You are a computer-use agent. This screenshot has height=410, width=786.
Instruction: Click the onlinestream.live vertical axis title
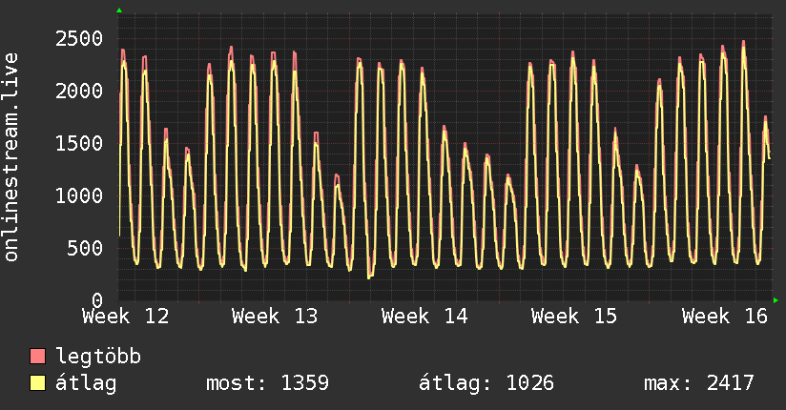(x=11, y=157)
